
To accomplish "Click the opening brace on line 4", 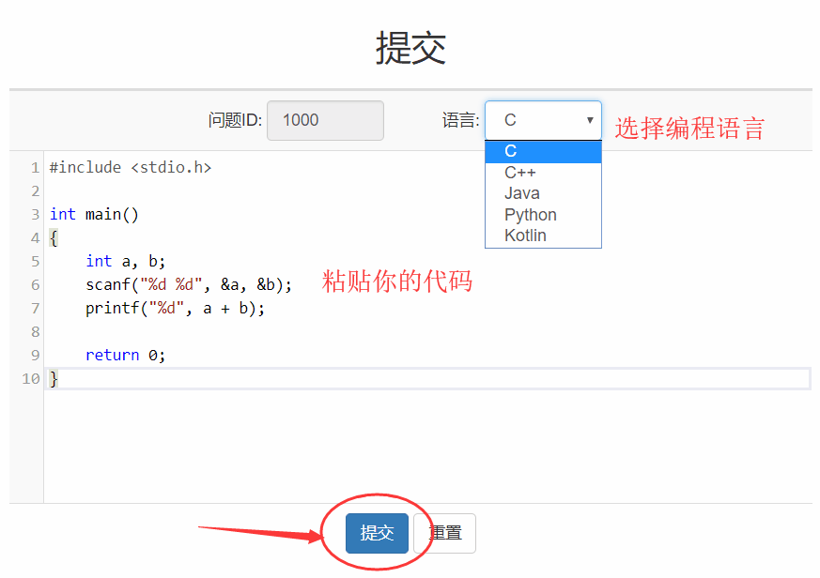I will click(x=54, y=238).
